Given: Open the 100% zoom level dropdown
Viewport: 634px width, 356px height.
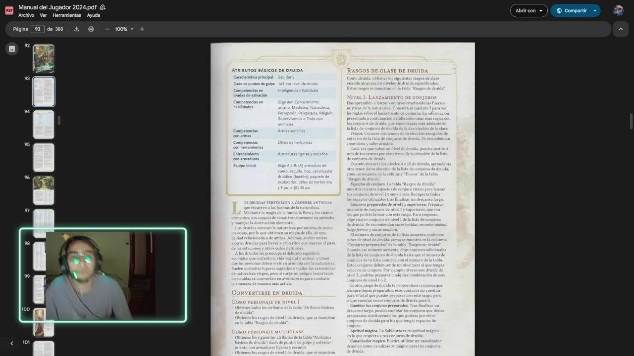Looking at the screenshot, I should tap(124, 29).
